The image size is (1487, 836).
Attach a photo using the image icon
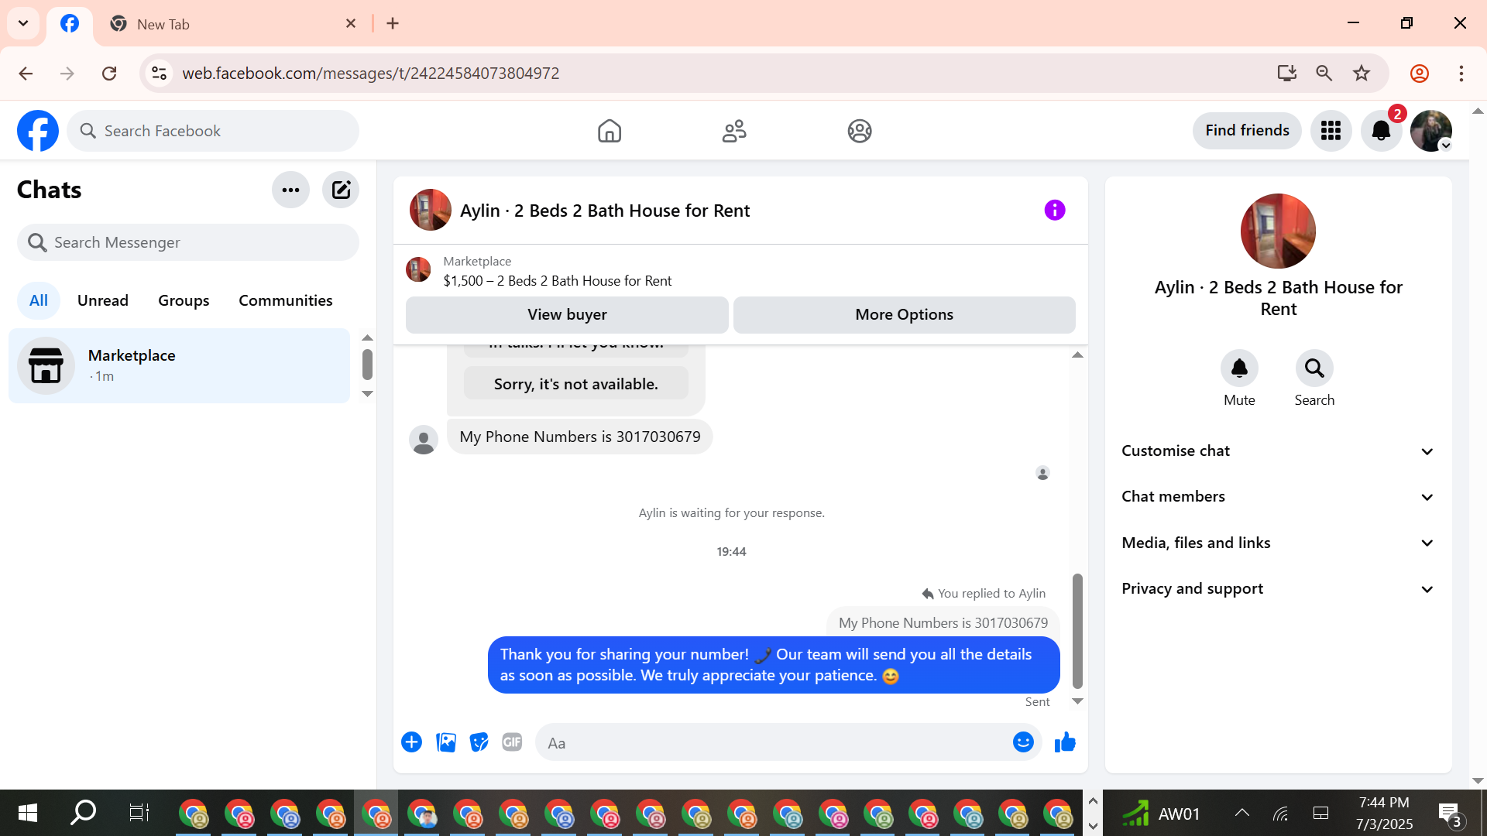446,742
